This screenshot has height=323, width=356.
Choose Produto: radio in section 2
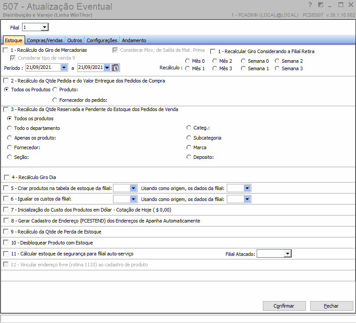tap(54, 90)
